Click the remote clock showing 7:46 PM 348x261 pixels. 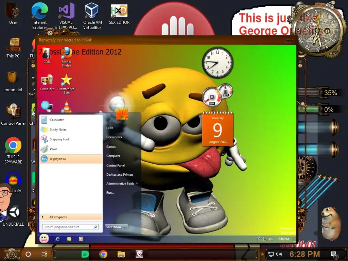(x=284, y=239)
